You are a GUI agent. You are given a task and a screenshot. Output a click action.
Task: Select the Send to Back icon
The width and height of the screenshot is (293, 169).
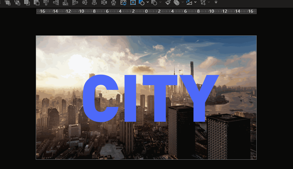pos(36,2)
